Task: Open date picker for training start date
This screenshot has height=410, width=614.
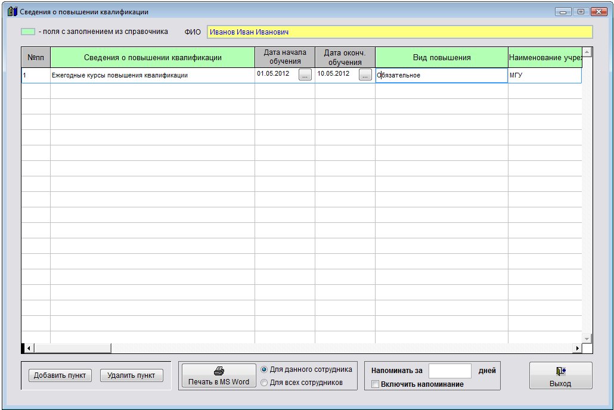Action: point(305,75)
